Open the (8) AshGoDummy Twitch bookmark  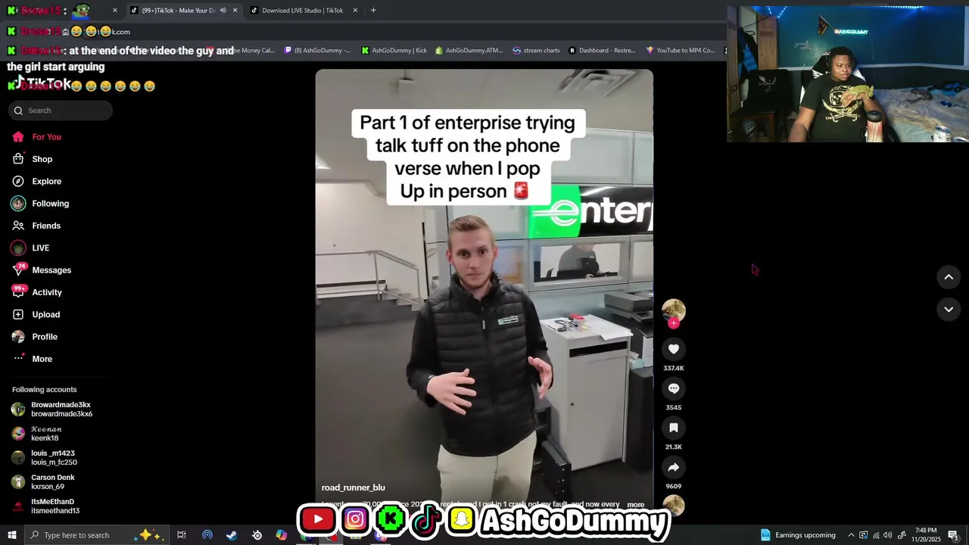pyautogui.click(x=317, y=51)
